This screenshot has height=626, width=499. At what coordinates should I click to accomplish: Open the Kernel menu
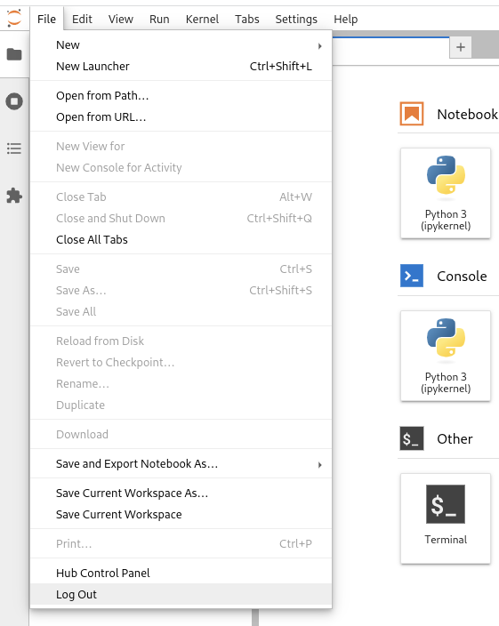pos(202,19)
